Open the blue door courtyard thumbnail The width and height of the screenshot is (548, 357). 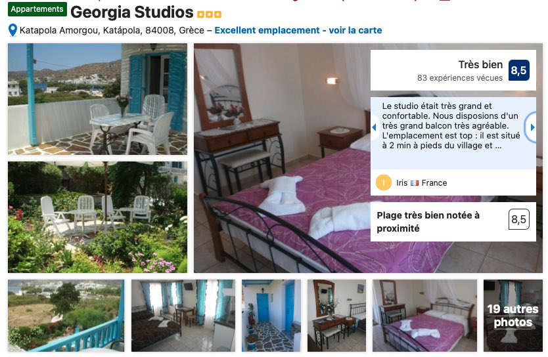click(x=271, y=316)
